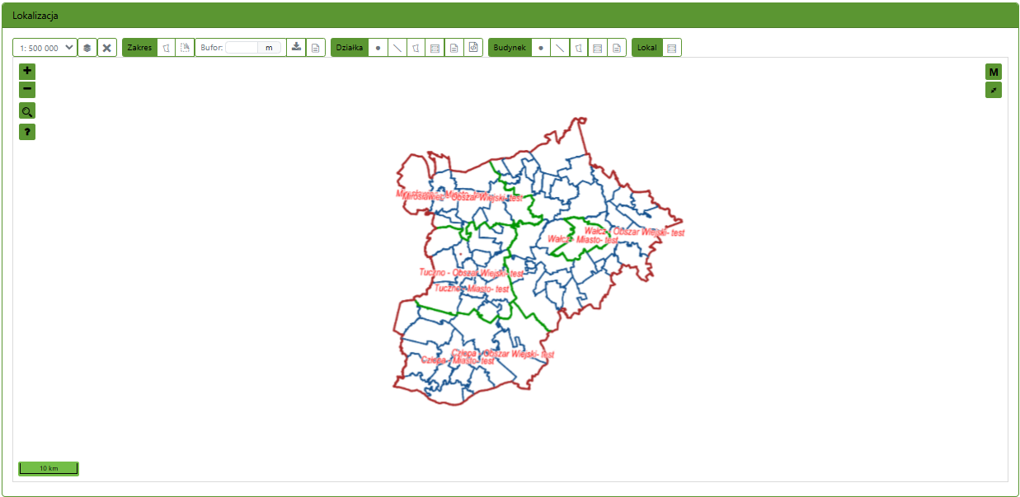Screen dimensions: 1020x497
Task: Activate the magnifier search tool on map
Action: [x=27, y=111]
